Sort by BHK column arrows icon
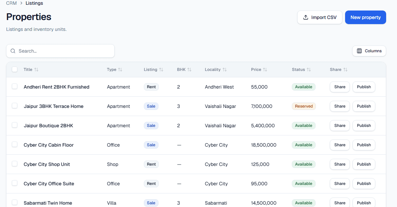Screen dimensions: 397x207 pos(189,70)
